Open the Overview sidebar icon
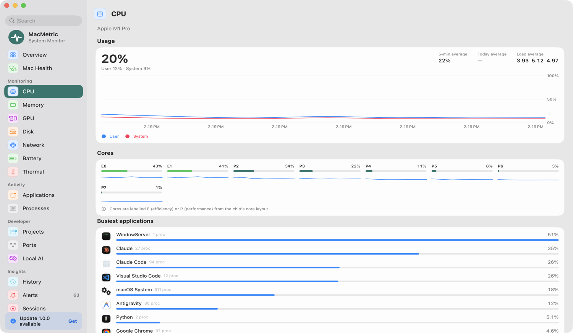 click(x=13, y=55)
